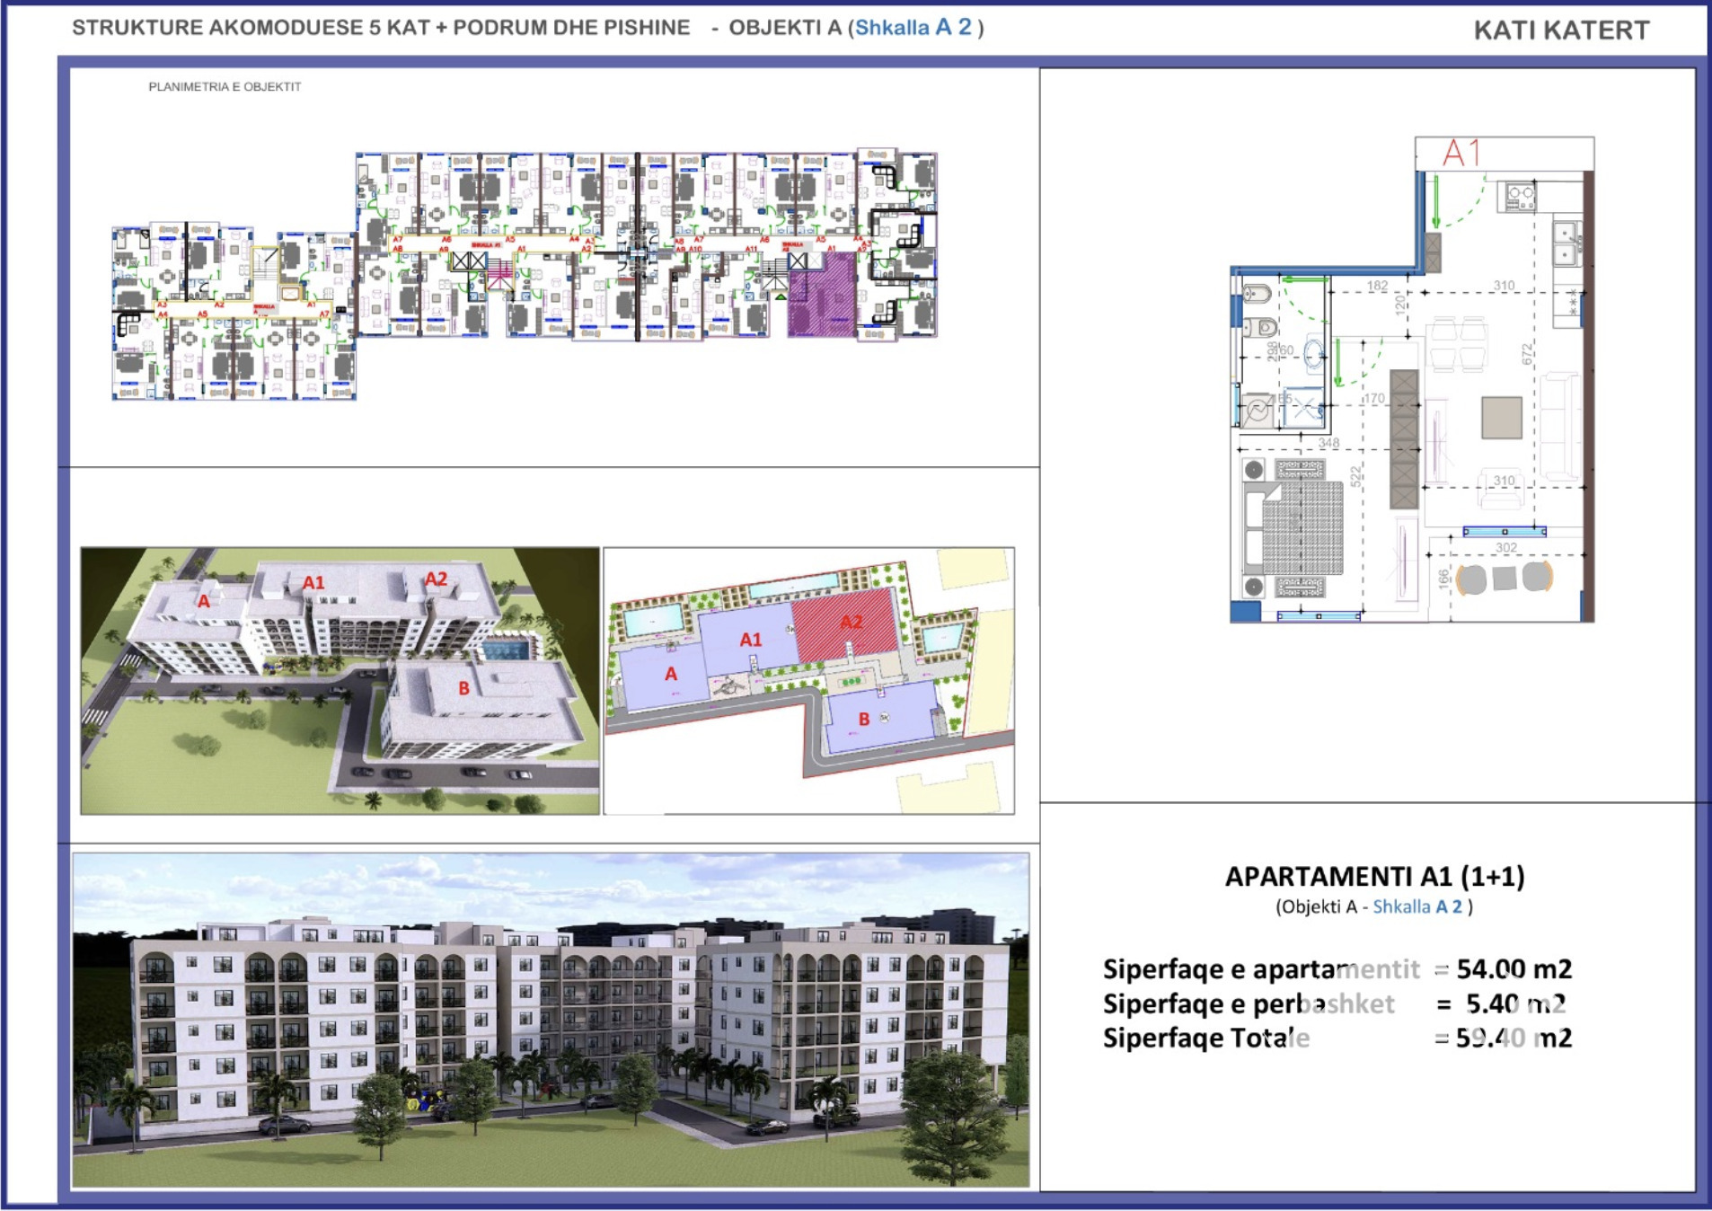
Task: Click the cooktop symbol in the apartment plan
Action: click(x=1521, y=197)
